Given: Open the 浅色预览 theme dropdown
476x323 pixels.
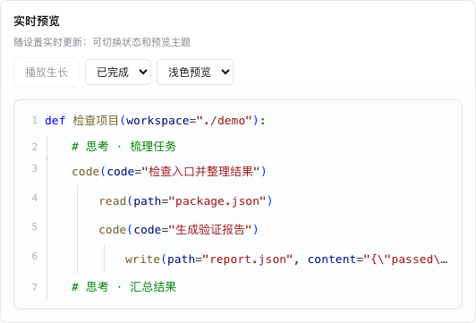Looking at the screenshot, I should pyautogui.click(x=195, y=72).
